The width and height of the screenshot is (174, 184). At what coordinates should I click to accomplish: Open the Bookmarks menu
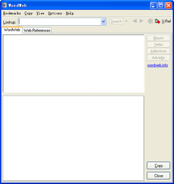12,13
